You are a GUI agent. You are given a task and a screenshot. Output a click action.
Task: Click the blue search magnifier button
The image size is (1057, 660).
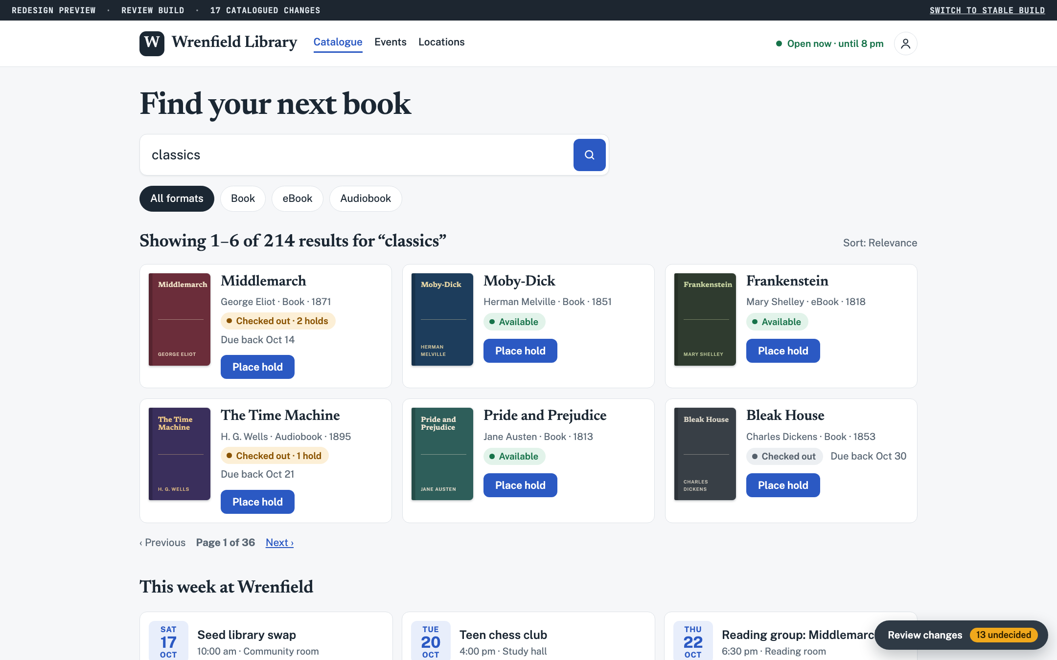589,155
